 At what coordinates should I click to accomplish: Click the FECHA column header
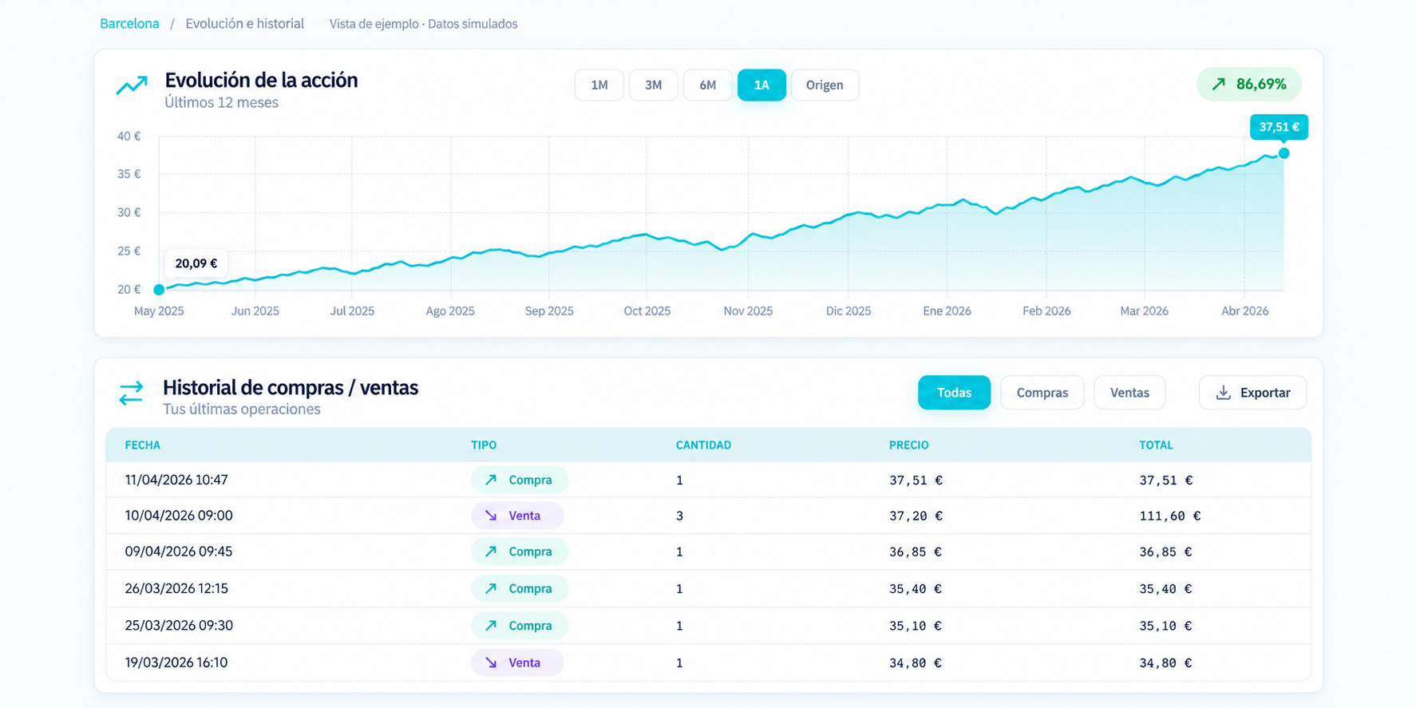pos(143,445)
